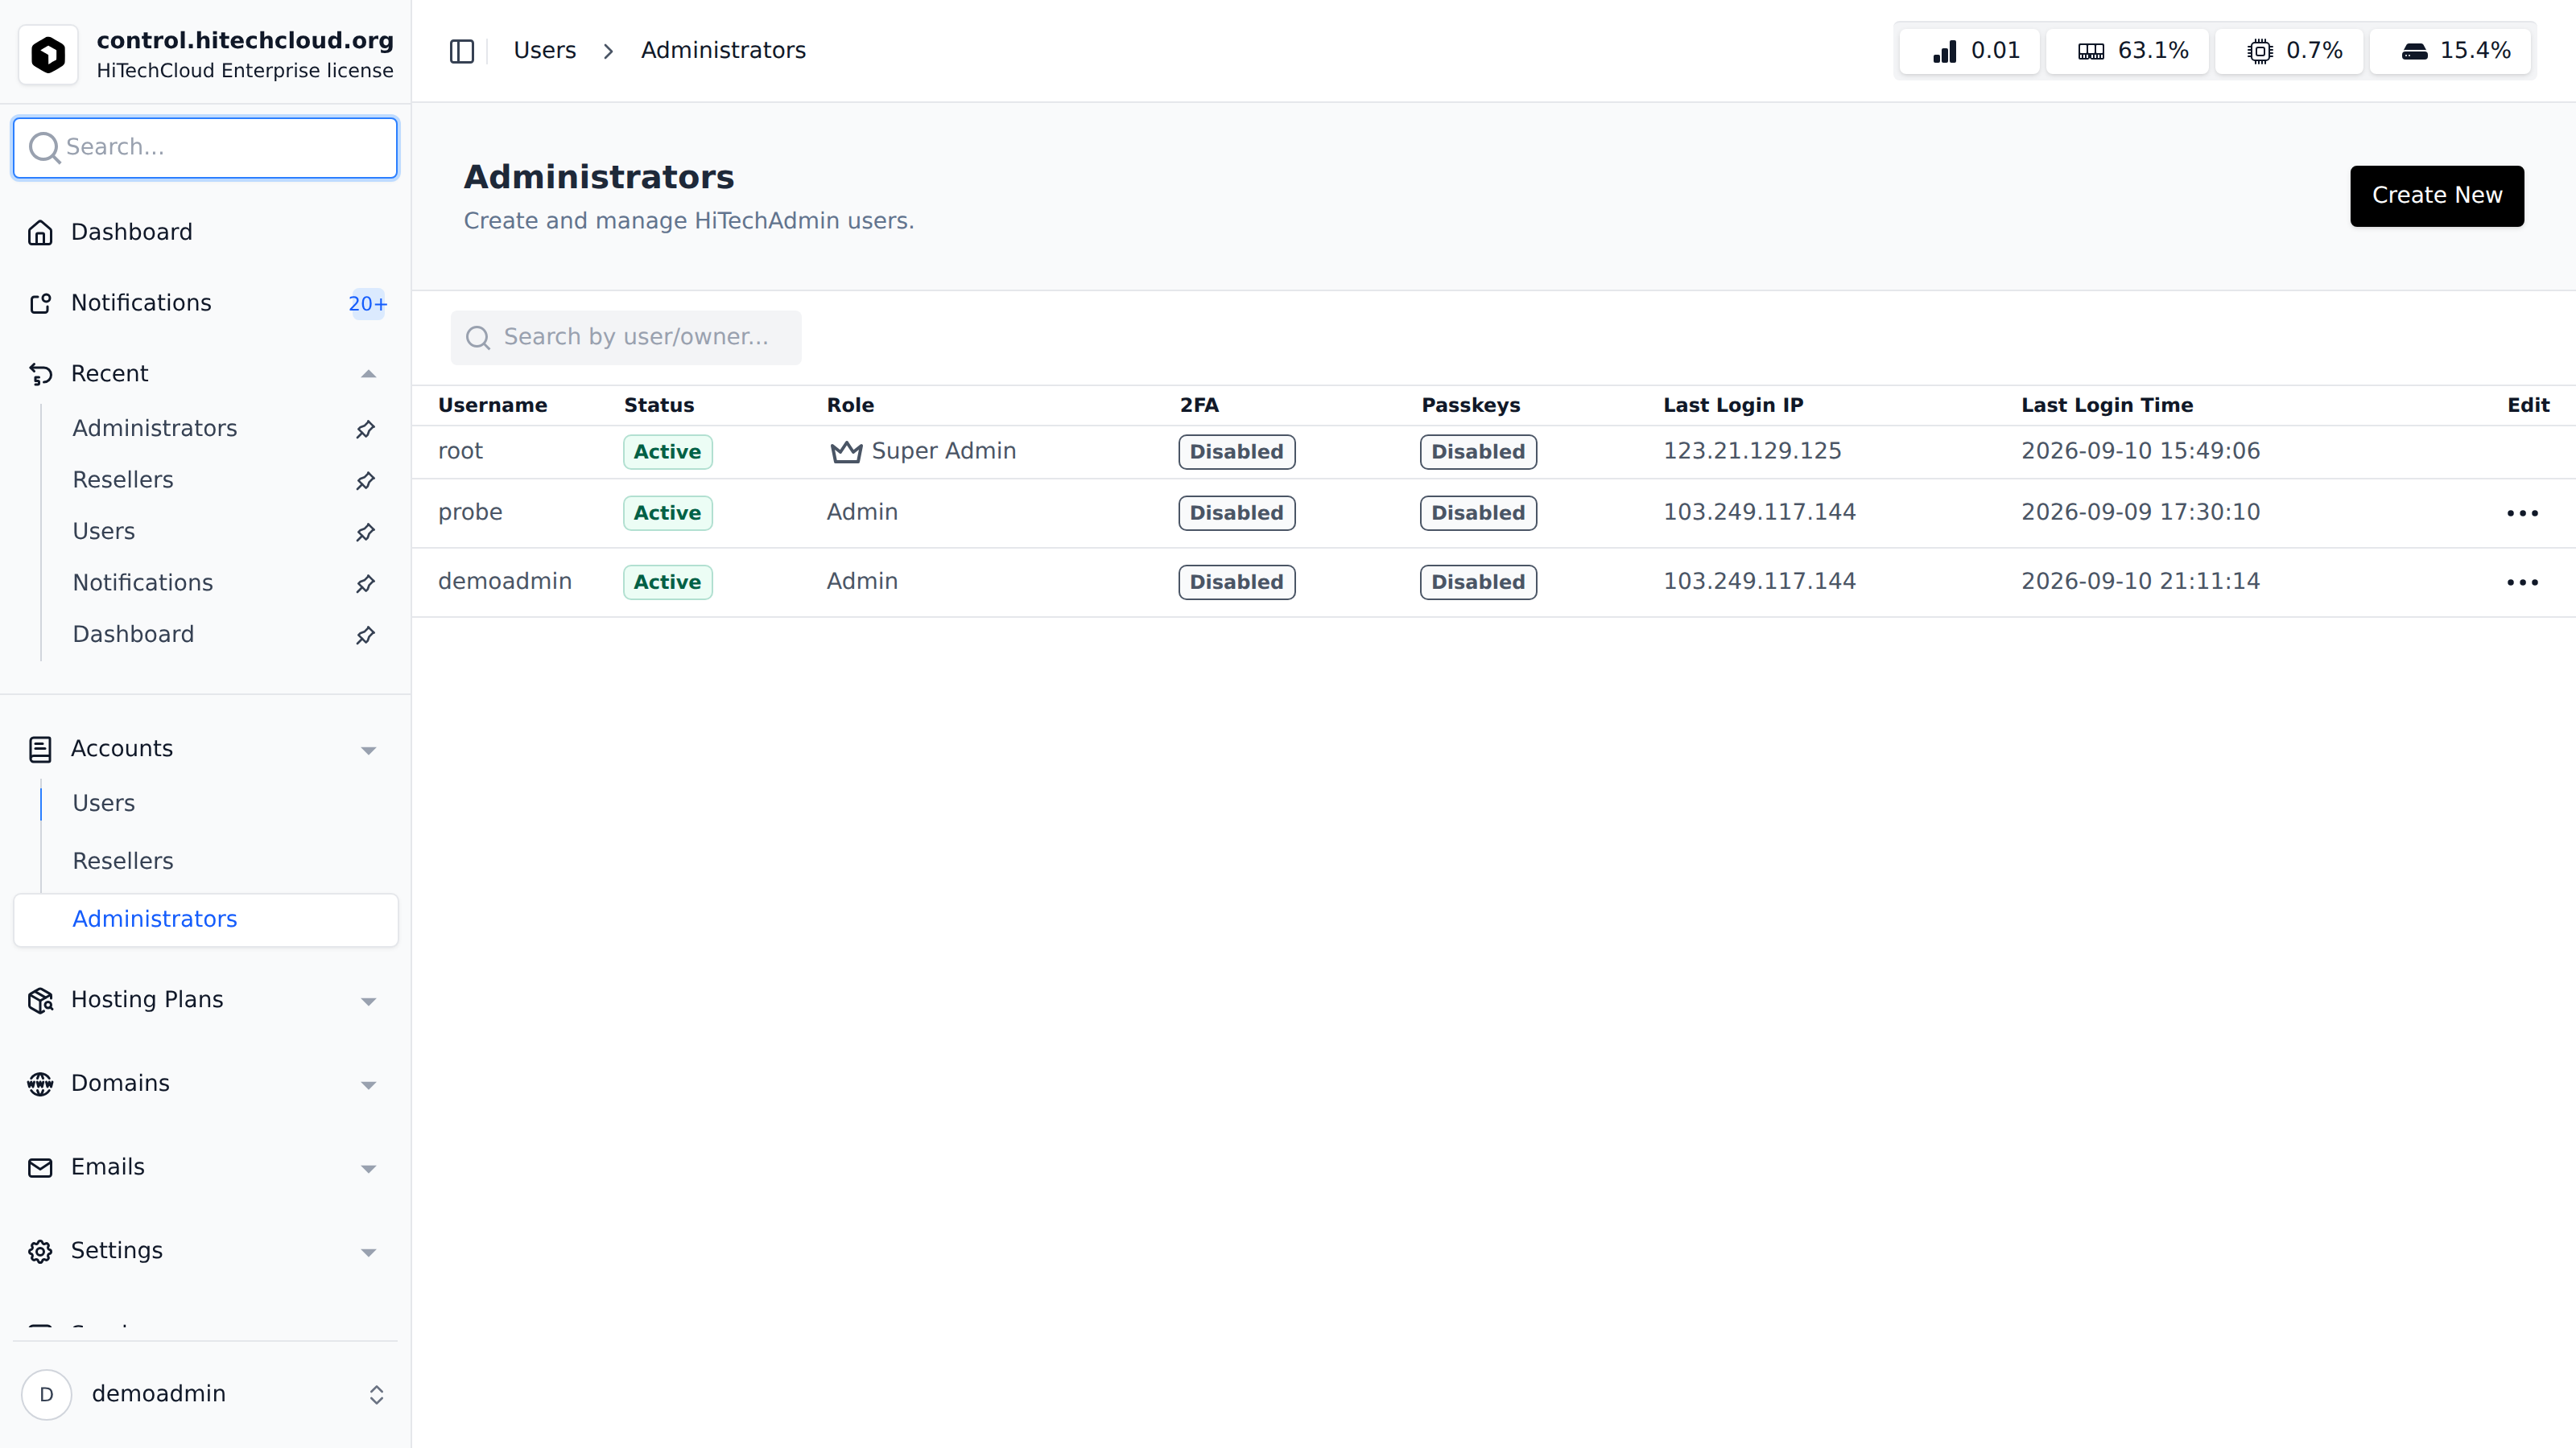Toggle the sidebar panel icon
This screenshot has height=1448, width=2576.
coord(461,51)
